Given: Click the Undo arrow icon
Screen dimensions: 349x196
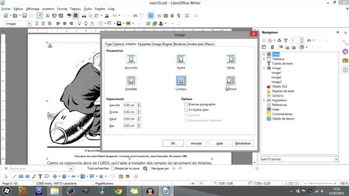Looking at the screenshot, I should click(x=115, y=16).
